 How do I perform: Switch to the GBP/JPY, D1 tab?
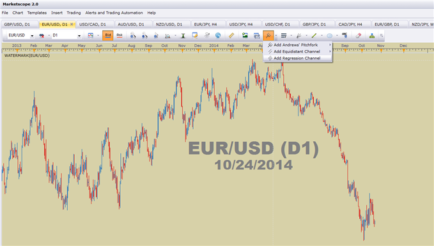[314, 24]
